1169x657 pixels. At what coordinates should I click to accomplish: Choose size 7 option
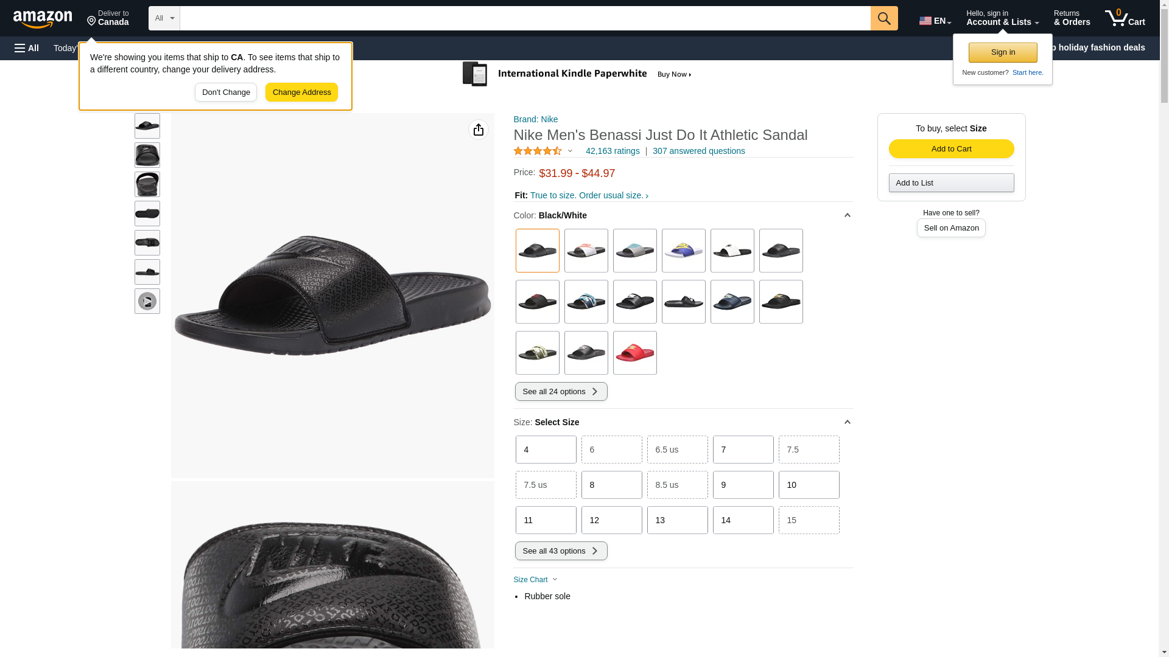pyautogui.click(x=743, y=450)
